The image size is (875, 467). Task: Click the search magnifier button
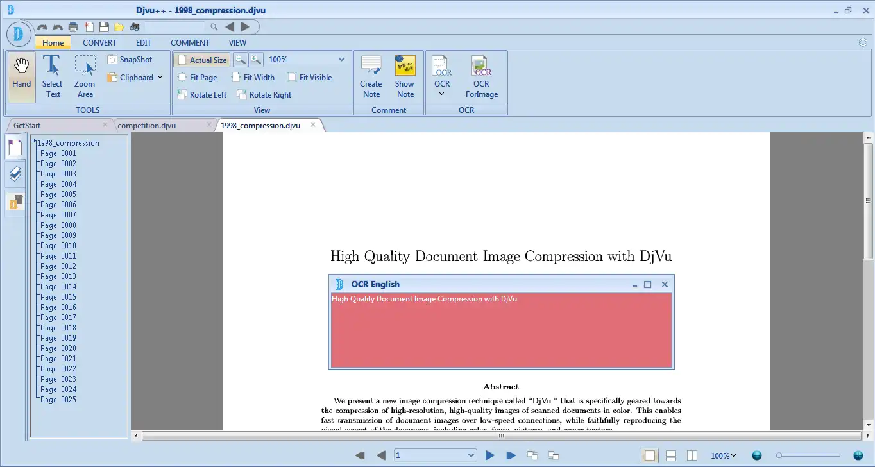214,27
